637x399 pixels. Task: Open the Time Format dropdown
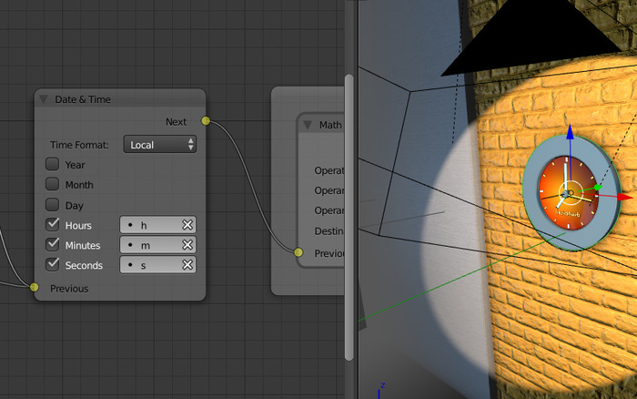[x=159, y=145]
